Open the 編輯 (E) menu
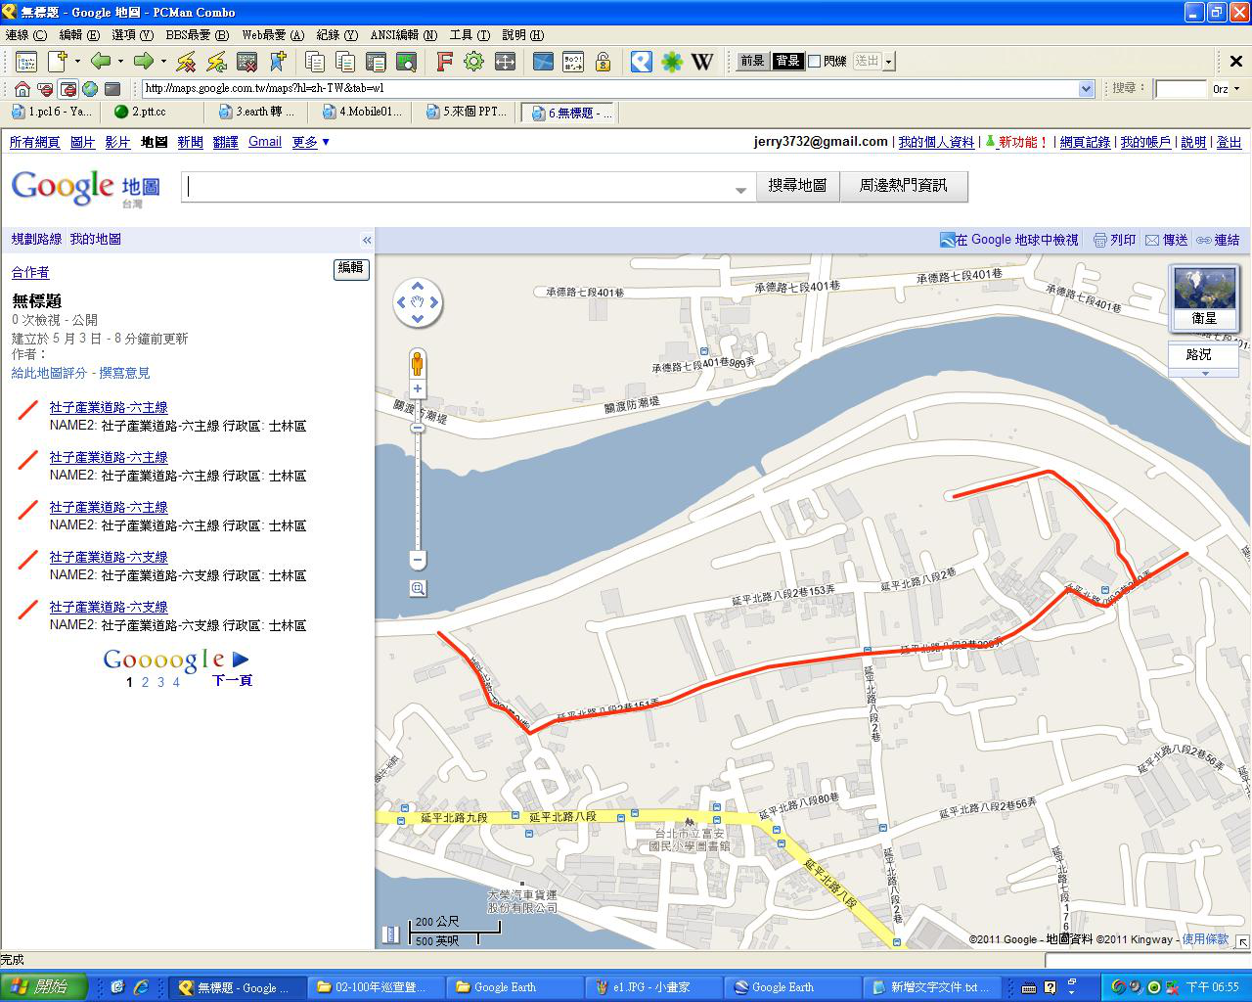1252x1002 pixels. [79, 35]
